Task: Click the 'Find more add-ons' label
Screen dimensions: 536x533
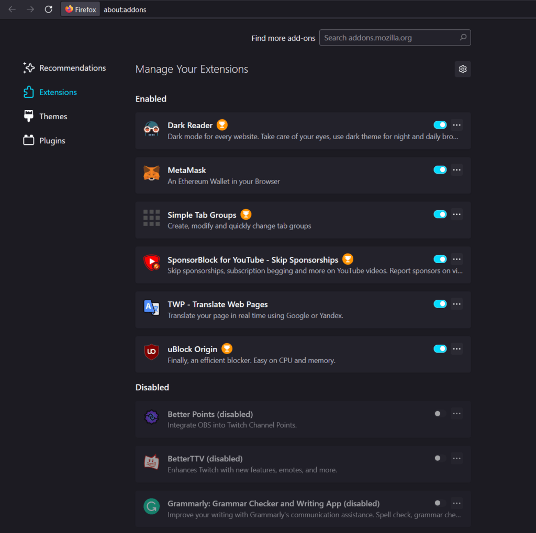Action: tap(283, 38)
